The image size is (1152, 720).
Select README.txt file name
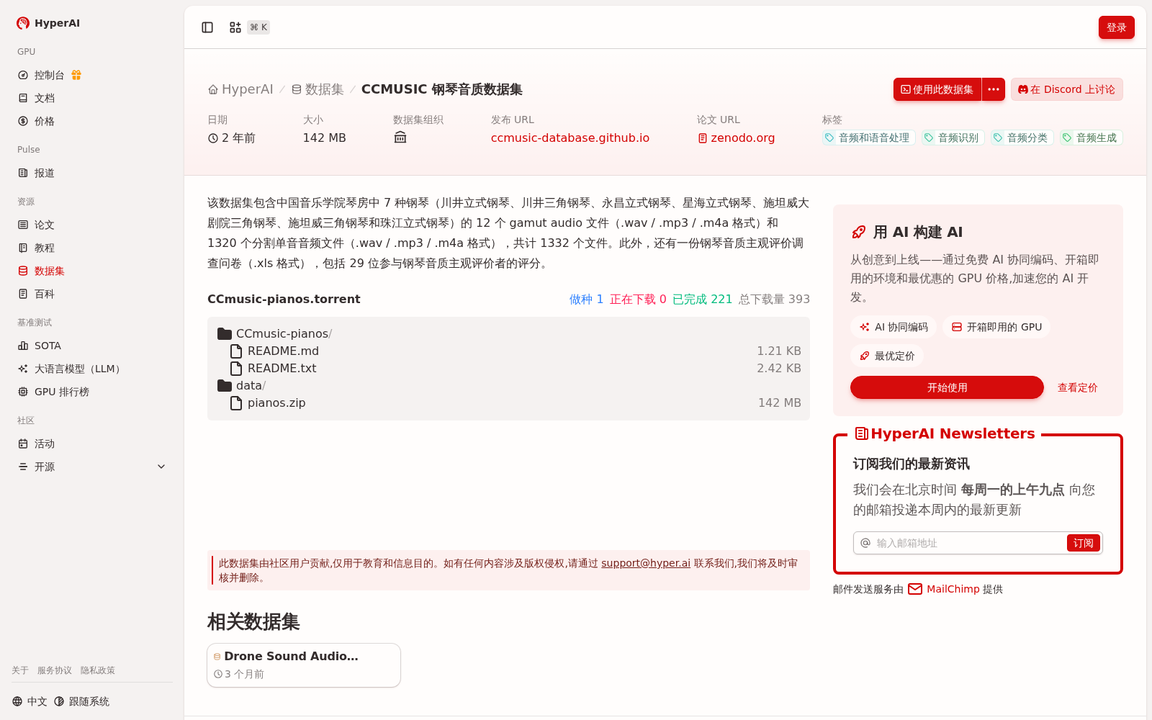(x=282, y=368)
